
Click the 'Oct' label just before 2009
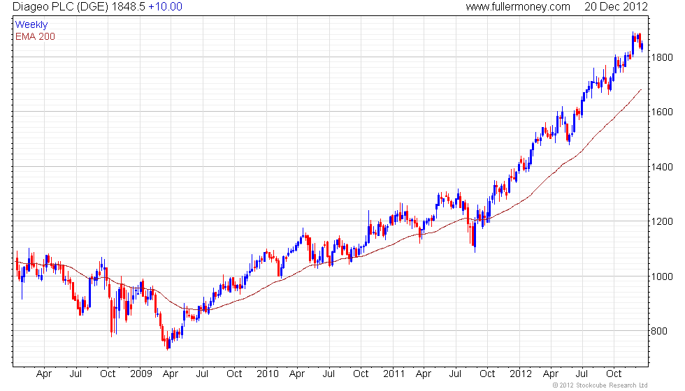pyautogui.click(x=108, y=374)
